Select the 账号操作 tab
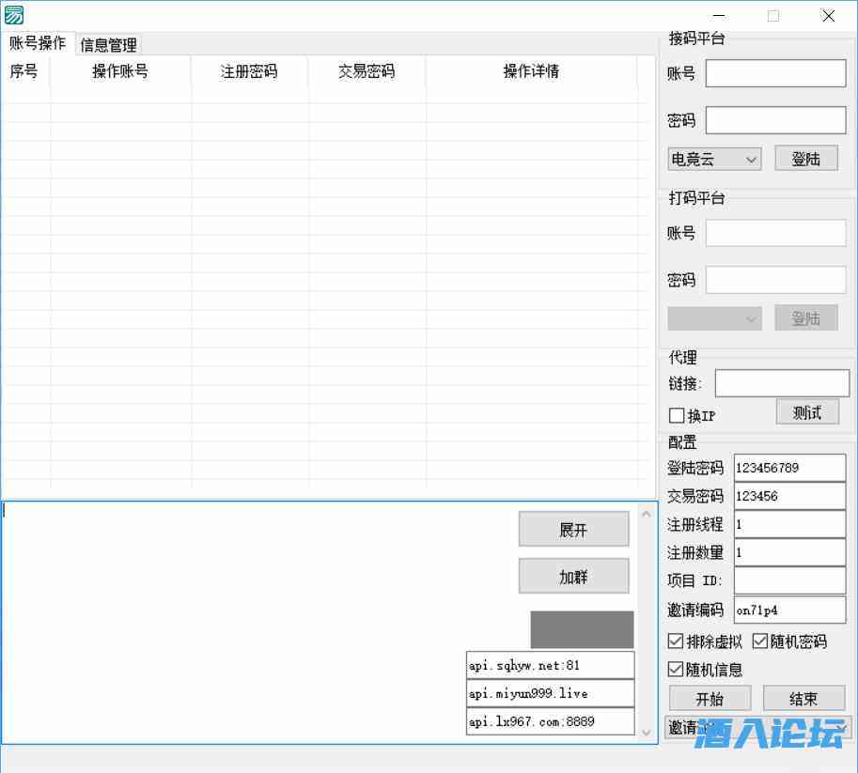The height and width of the screenshot is (773, 858). (38, 43)
